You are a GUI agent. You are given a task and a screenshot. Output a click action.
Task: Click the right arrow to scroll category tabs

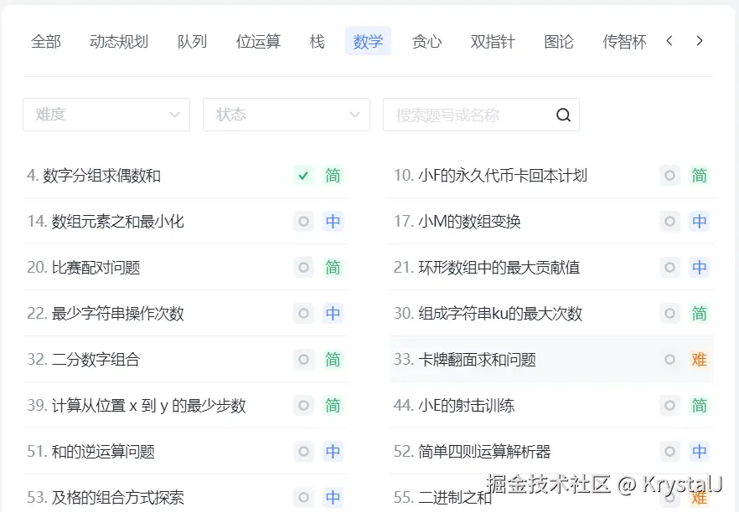pyautogui.click(x=700, y=39)
